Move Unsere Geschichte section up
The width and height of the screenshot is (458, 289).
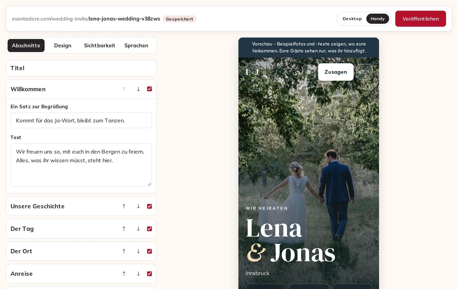point(124,206)
